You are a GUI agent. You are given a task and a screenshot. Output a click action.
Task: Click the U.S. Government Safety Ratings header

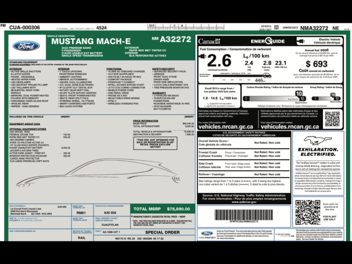244,134
